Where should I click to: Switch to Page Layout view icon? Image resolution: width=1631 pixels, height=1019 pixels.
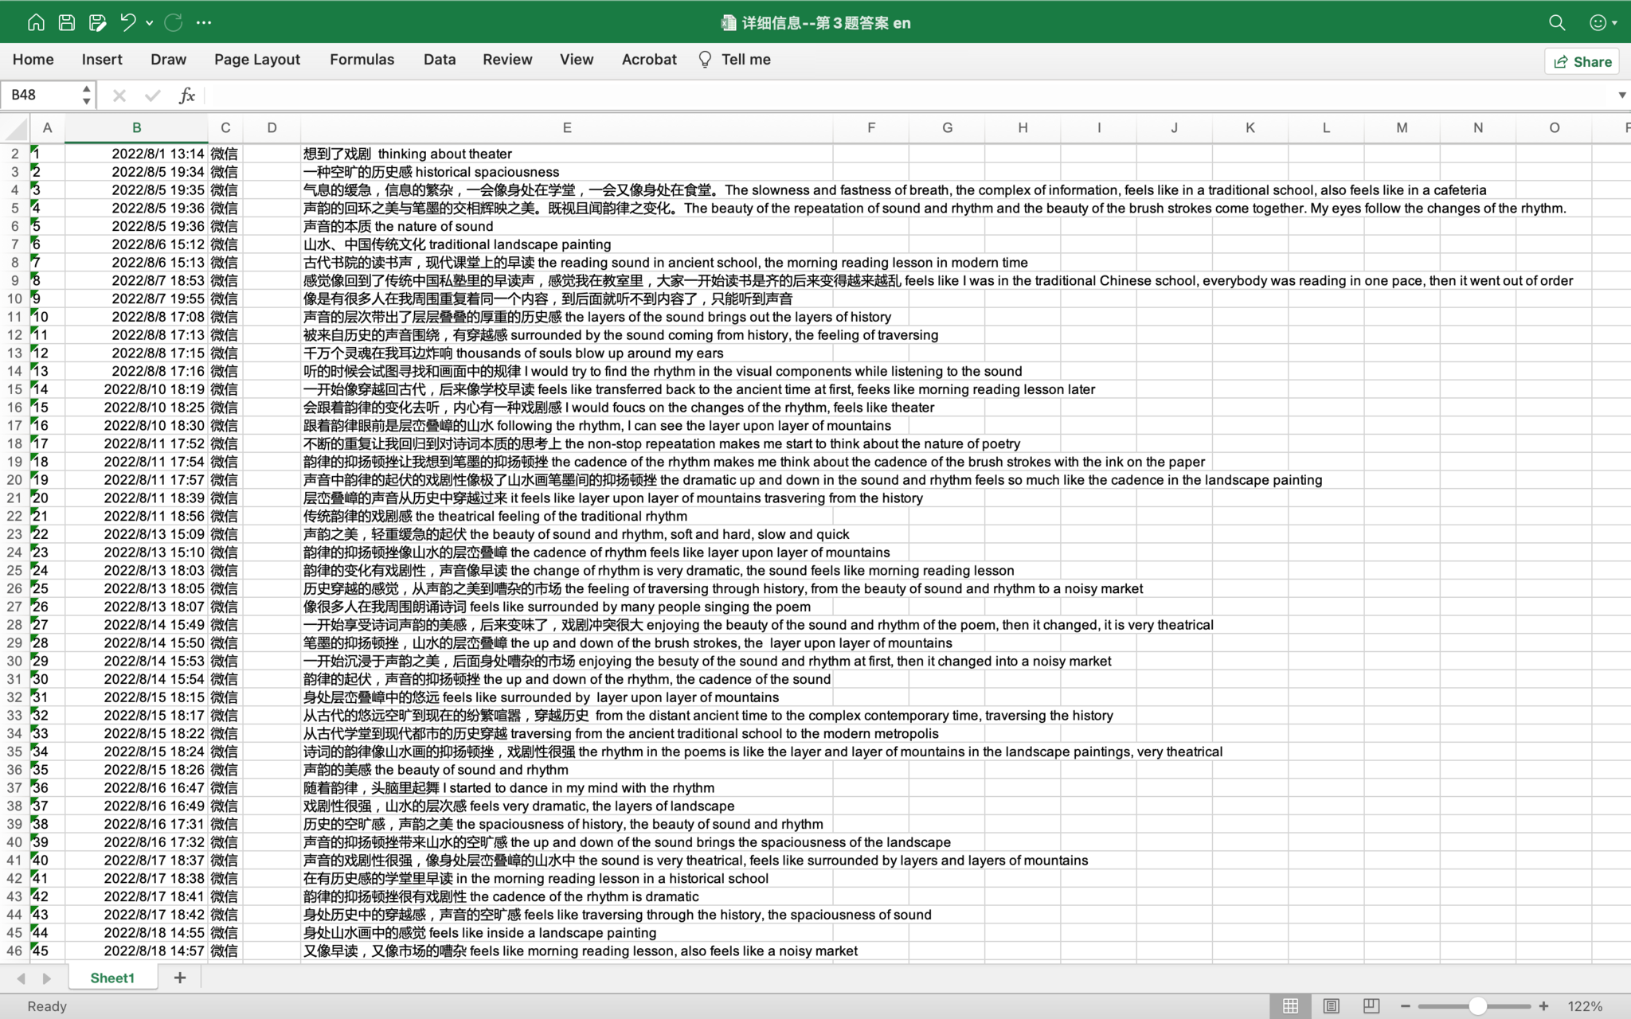[x=1331, y=1006]
